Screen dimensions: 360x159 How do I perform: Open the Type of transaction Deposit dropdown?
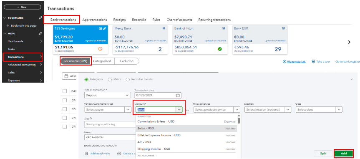click(x=108, y=95)
